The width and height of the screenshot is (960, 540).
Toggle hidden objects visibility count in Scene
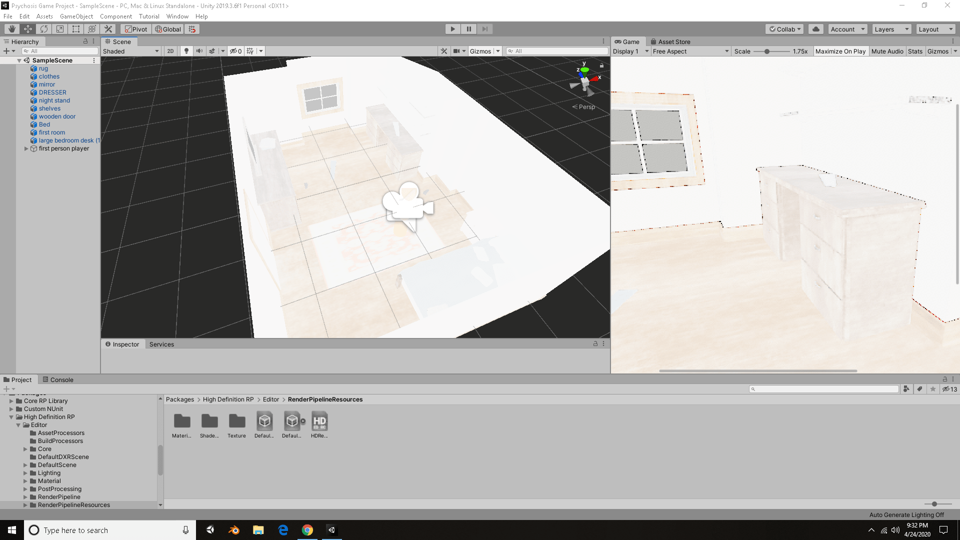click(x=236, y=51)
